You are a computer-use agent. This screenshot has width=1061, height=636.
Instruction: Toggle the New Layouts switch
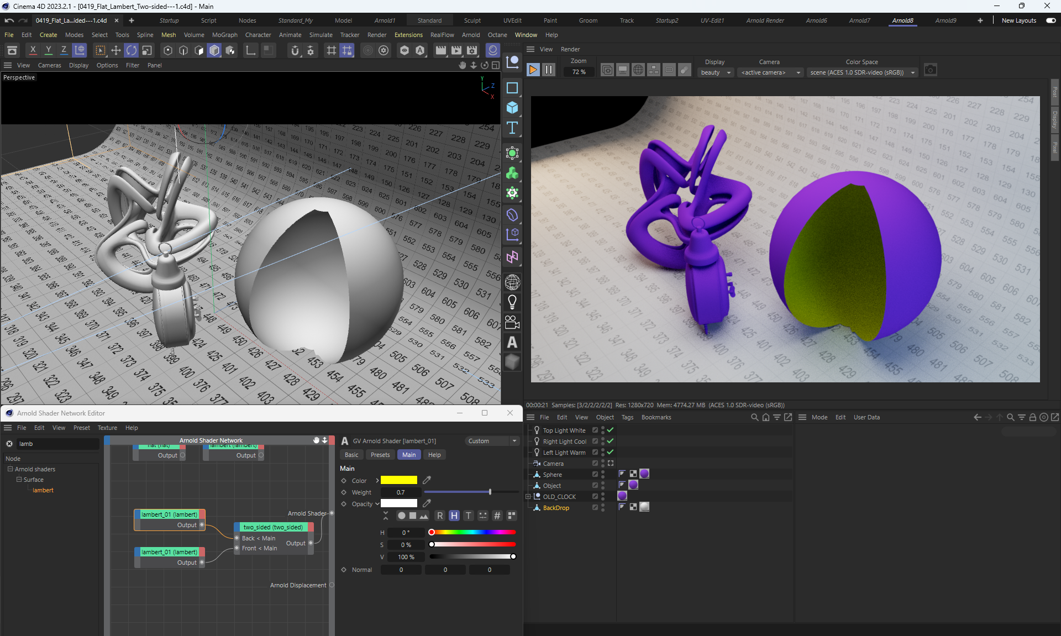point(1051,20)
